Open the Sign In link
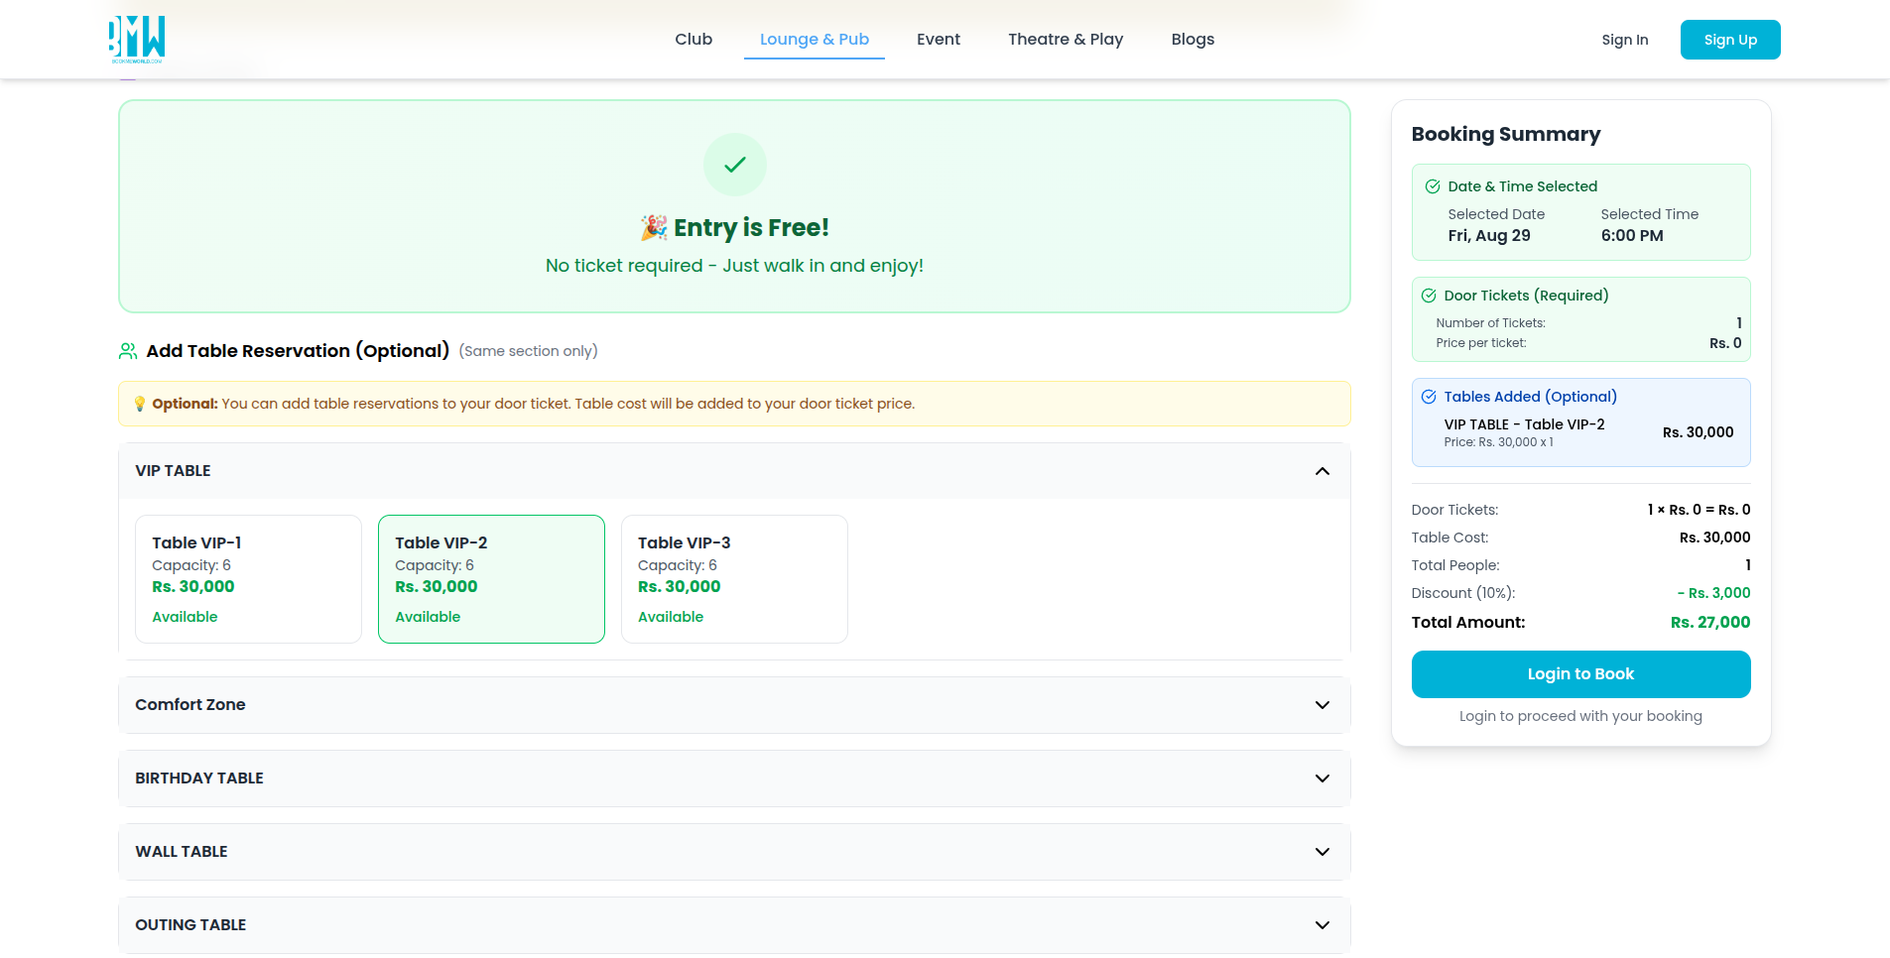Viewport: 1890px width, 958px height. click(1624, 40)
